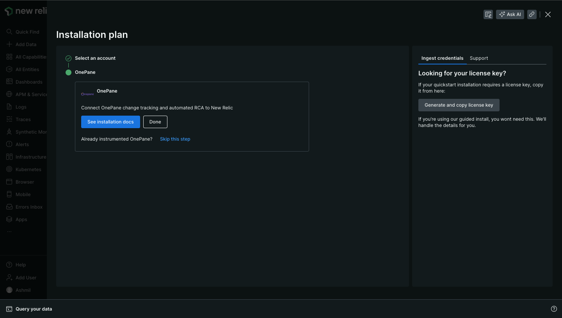Image resolution: width=562 pixels, height=318 pixels.
Task: Click See installation docs button
Action: click(110, 122)
